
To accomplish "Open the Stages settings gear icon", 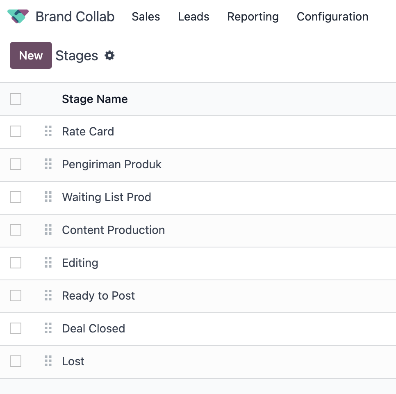I will (x=109, y=55).
